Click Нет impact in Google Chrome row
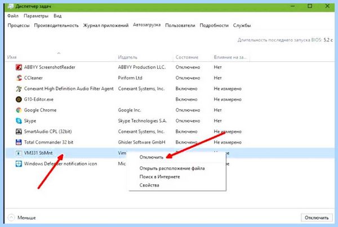This screenshot has height=227, width=338. pyautogui.click(x=217, y=110)
